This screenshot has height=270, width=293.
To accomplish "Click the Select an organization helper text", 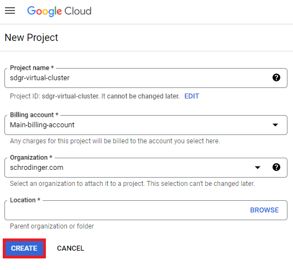I will (x=133, y=184).
